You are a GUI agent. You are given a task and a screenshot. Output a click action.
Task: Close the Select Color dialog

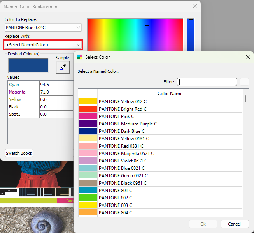coord(248,57)
